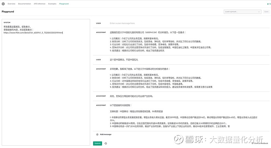This screenshot has height=148, width=271.
Task: Toggle role of the second USER label
Action: click(x=99, y=60)
